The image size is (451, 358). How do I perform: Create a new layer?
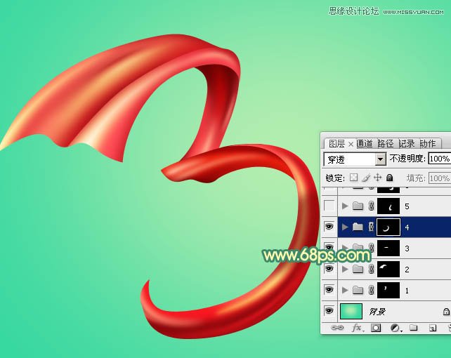(x=431, y=328)
